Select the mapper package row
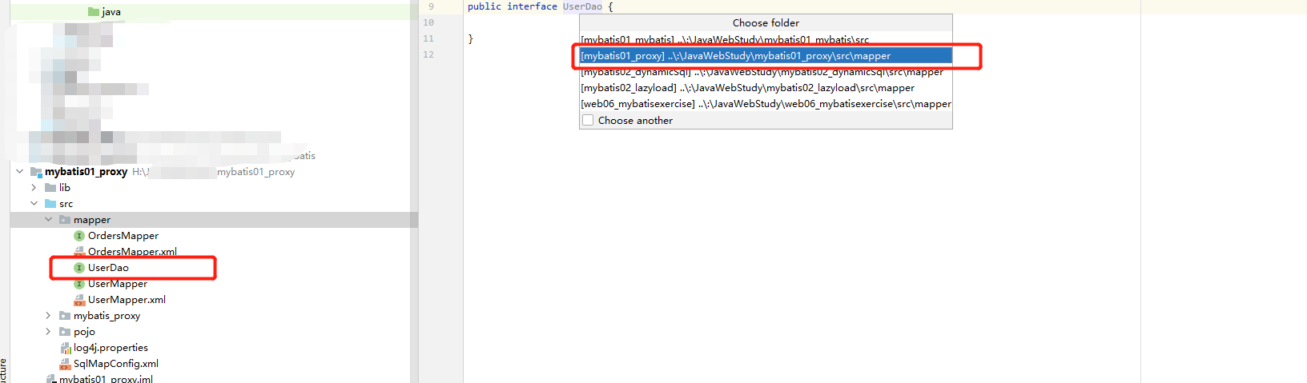The height and width of the screenshot is (383, 1307). click(214, 220)
